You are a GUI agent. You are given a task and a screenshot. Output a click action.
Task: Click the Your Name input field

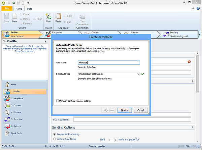pyautogui.click(x=109, y=62)
